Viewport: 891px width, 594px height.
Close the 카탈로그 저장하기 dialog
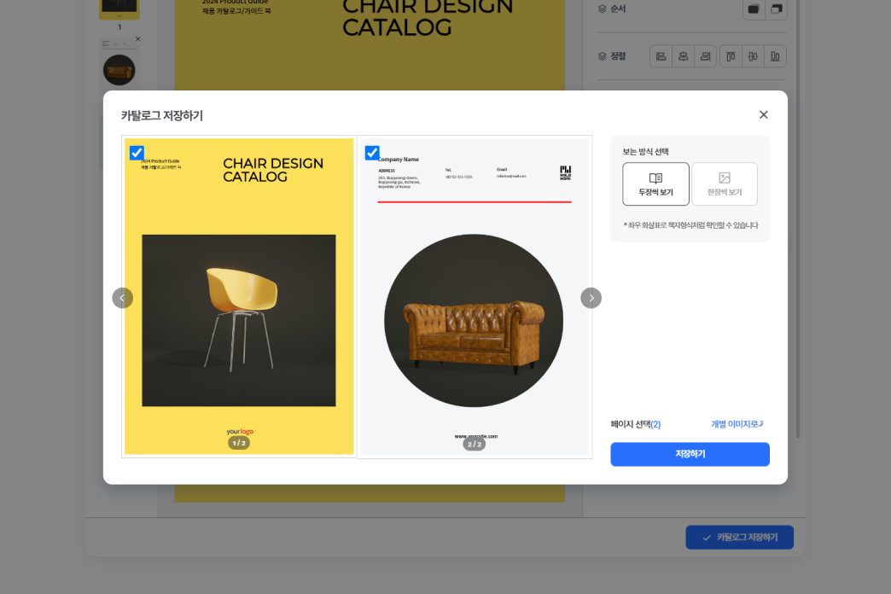pos(763,115)
